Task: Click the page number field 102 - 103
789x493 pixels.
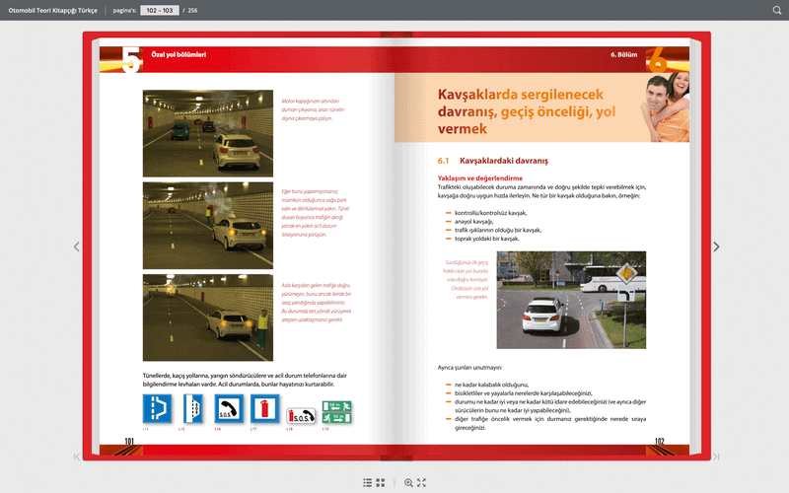Action: click(160, 10)
